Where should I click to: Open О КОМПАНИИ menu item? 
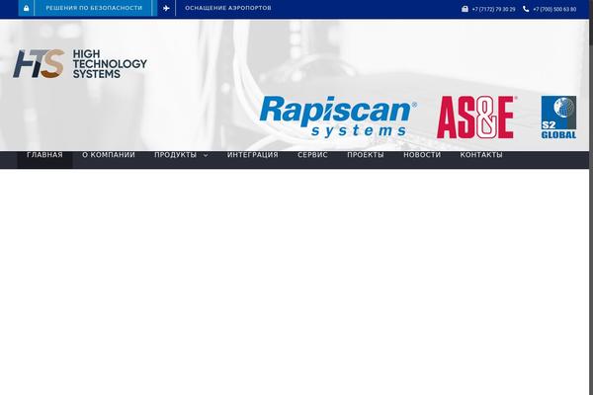pyautogui.click(x=109, y=155)
